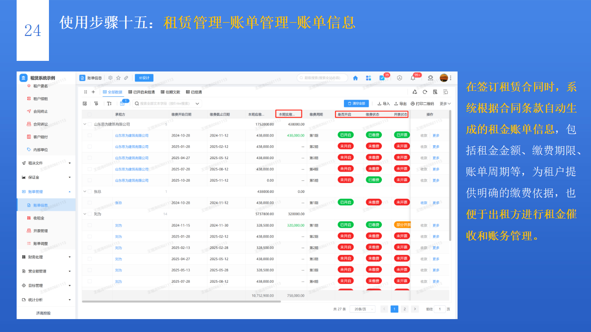Screen dimensions: 591x332
Task: Open the apps grid icon in the top bar
Action: [x=368, y=77]
